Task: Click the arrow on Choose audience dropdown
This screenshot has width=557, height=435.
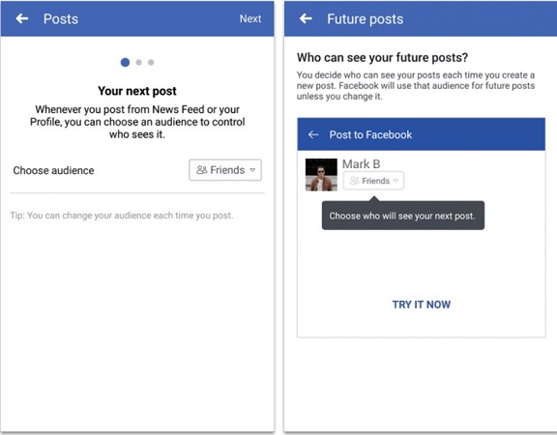Action: [x=252, y=170]
